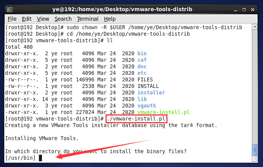
Task: Click the file size '227024'
Action: coord(85,112)
